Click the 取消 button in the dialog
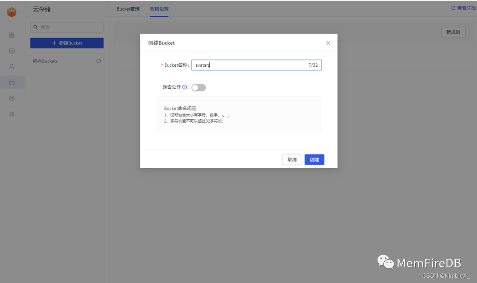The image size is (477, 283). click(292, 159)
